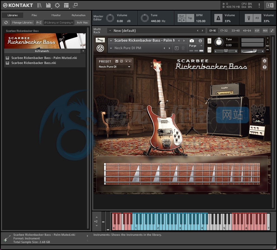
Task: Toggle KSP multi script editor
Action: [x=257, y=30]
